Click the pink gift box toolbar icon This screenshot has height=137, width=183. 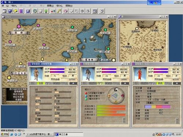[x=66, y=11]
